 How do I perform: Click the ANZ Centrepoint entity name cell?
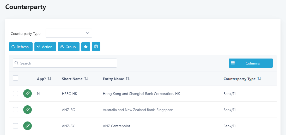coord(117,126)
